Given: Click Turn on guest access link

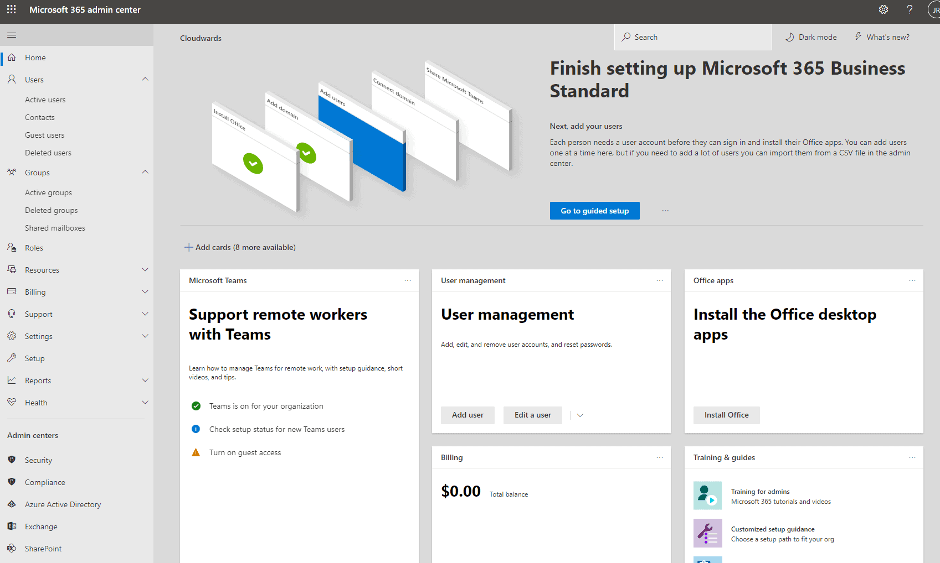Looking at the screenshot, I should 245,452.
